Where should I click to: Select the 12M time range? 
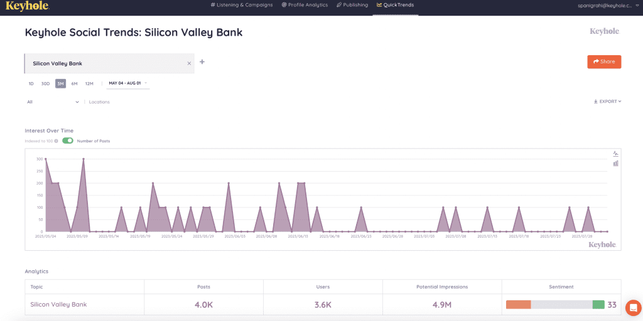click(89, 83)
